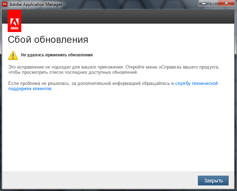Click the bold Не удалось применить обновления message

pos(57,55)
